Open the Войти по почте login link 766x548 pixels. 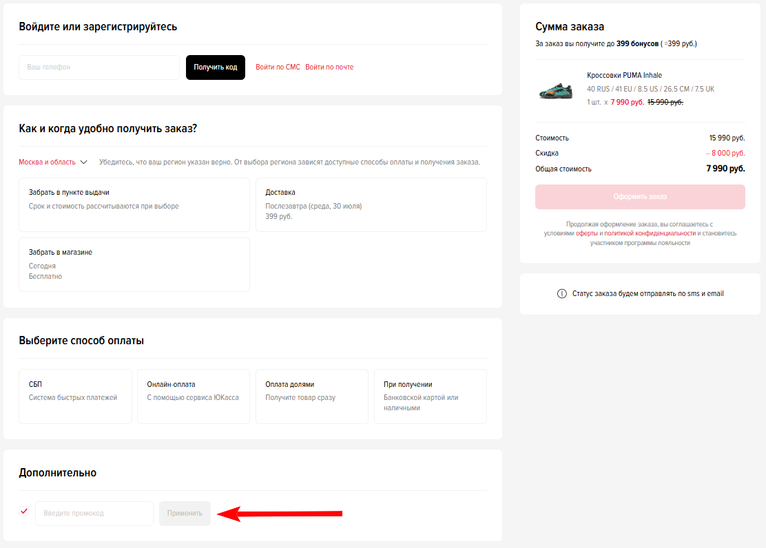[329, 67]
